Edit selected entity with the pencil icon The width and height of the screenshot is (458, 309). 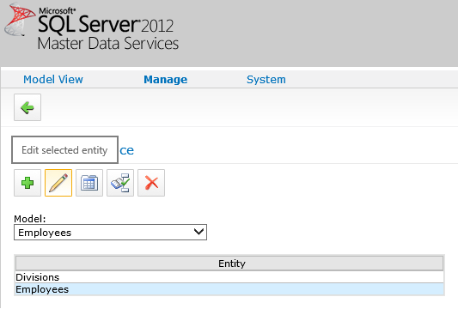pyautogui.click(x=58, y=183)
